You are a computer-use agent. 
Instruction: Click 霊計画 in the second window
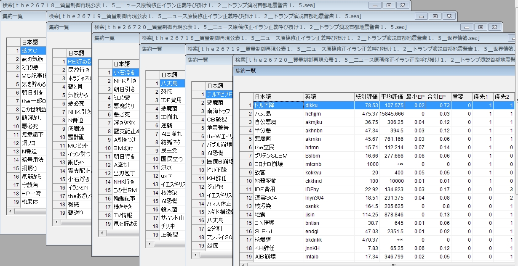(x=79, y=137)
